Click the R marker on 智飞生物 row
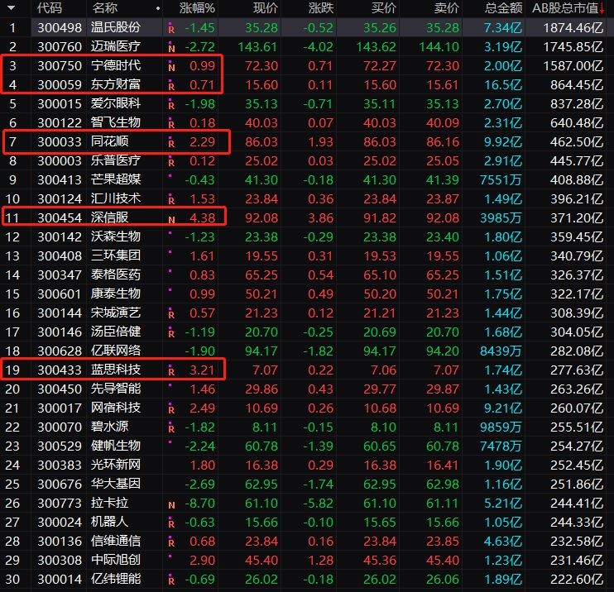 (x=171, y=124)
